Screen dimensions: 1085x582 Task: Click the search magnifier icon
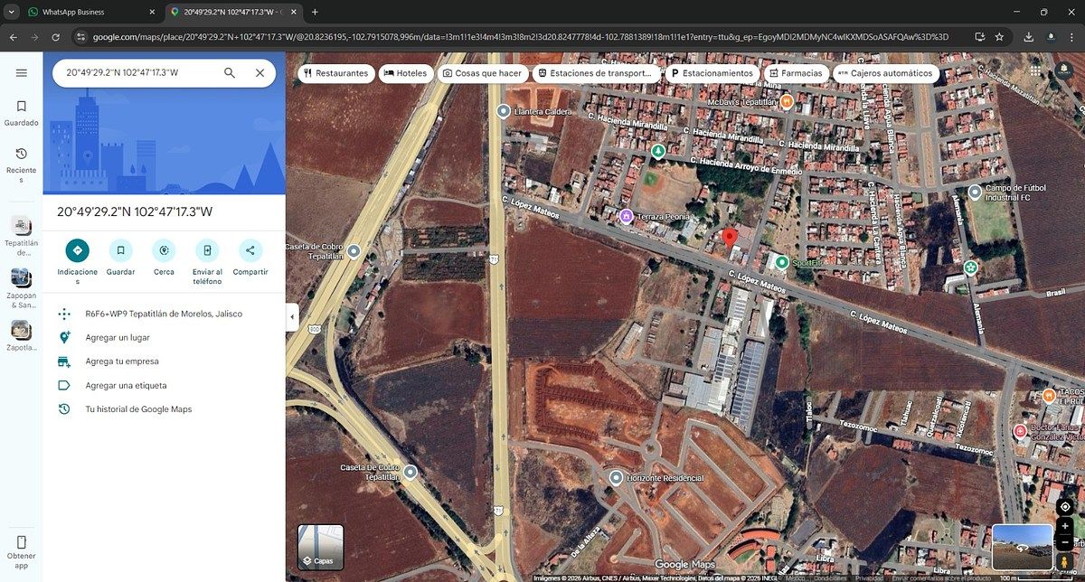[x=230, y=73]
